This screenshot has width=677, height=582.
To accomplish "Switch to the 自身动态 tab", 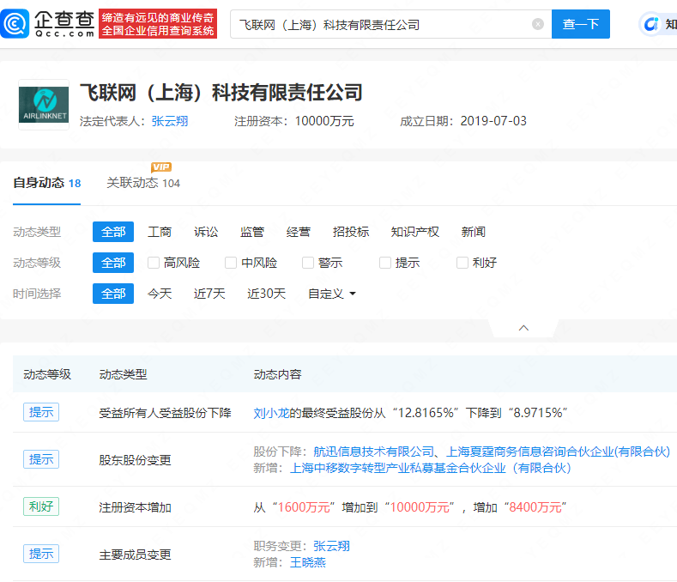I will [47, 183].
